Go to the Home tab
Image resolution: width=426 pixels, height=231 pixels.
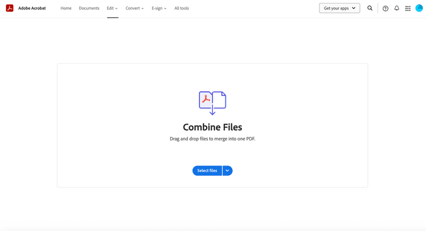66,8
